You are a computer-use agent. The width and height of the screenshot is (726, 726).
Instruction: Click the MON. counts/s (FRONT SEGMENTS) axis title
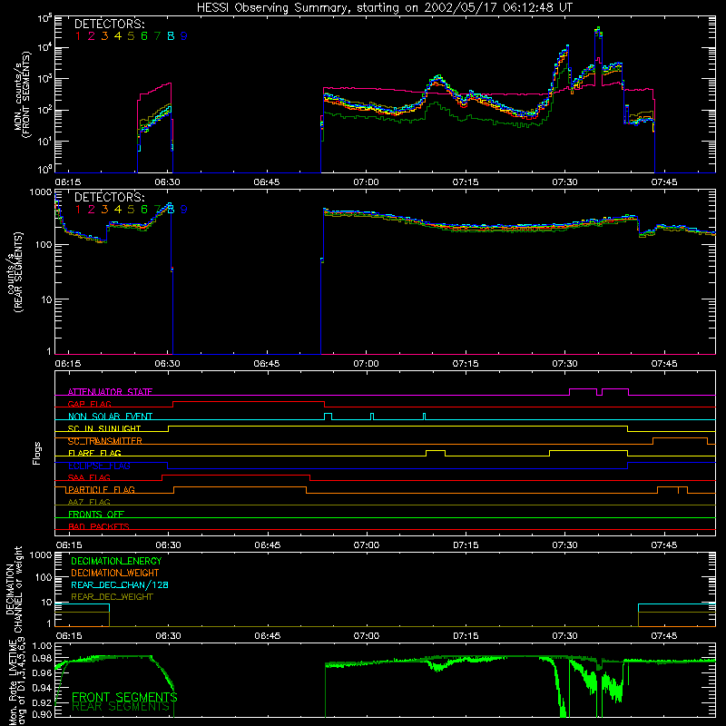23,95
